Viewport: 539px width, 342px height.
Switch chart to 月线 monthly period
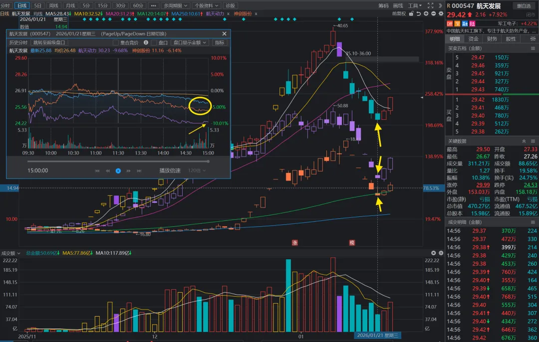pos(70,5)
